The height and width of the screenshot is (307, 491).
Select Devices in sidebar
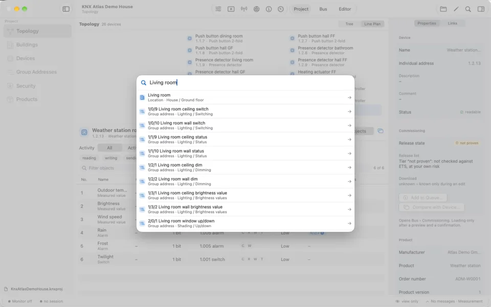point(37,58)
